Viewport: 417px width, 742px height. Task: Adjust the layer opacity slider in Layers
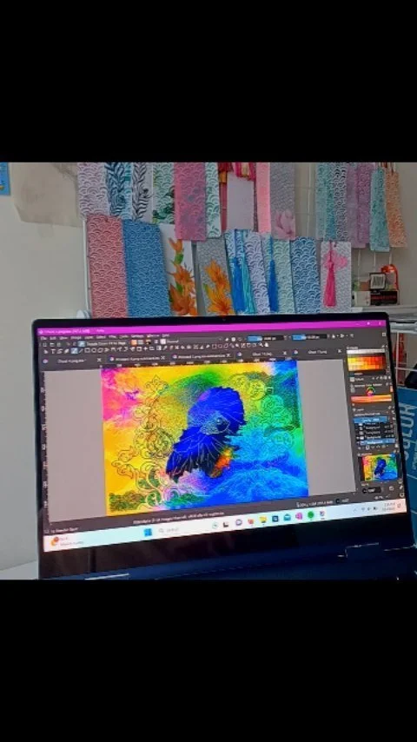(371, 420)
